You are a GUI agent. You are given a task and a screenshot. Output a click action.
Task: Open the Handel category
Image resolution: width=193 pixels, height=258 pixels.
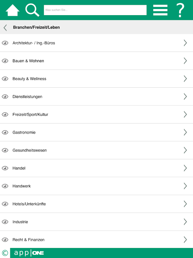96,168
